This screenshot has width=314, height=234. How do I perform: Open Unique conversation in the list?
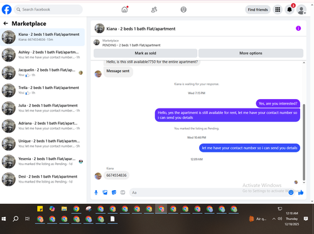point(42,144)
